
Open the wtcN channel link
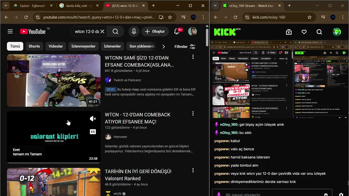coord(117,194)
